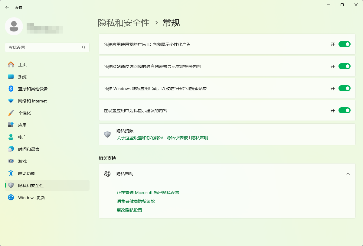
Task: Click the 隐私资源 label
Action: [125, 131]
